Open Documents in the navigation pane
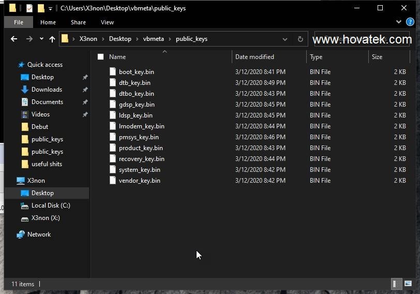This screenshot has width=420, height=294. [x=47, y=102]
